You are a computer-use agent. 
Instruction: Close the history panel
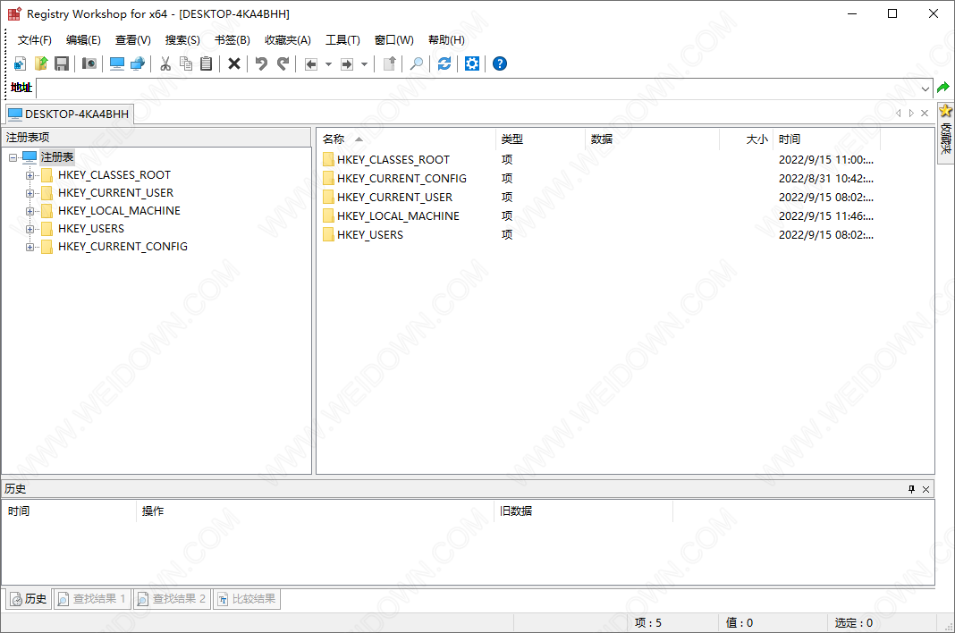[x=925, y=489]
